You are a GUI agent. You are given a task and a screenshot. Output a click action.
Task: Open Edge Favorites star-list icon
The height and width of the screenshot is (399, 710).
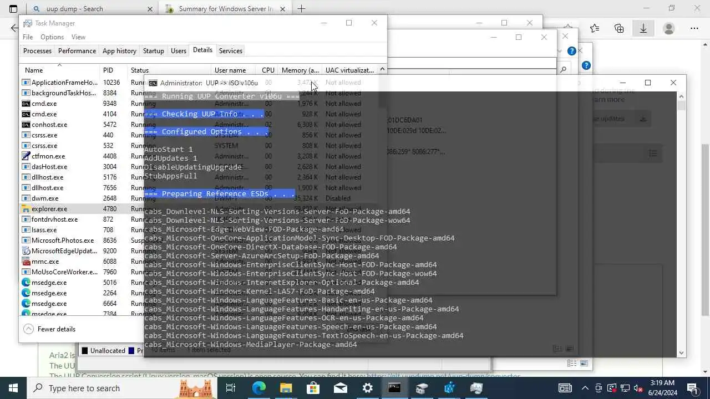[x=595, y=28]
